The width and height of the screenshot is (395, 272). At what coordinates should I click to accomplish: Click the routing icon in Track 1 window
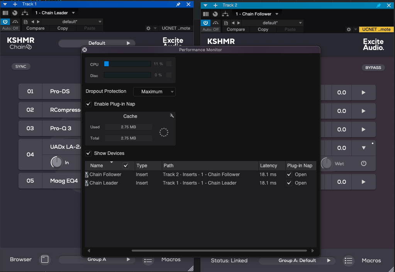point(25,13)
